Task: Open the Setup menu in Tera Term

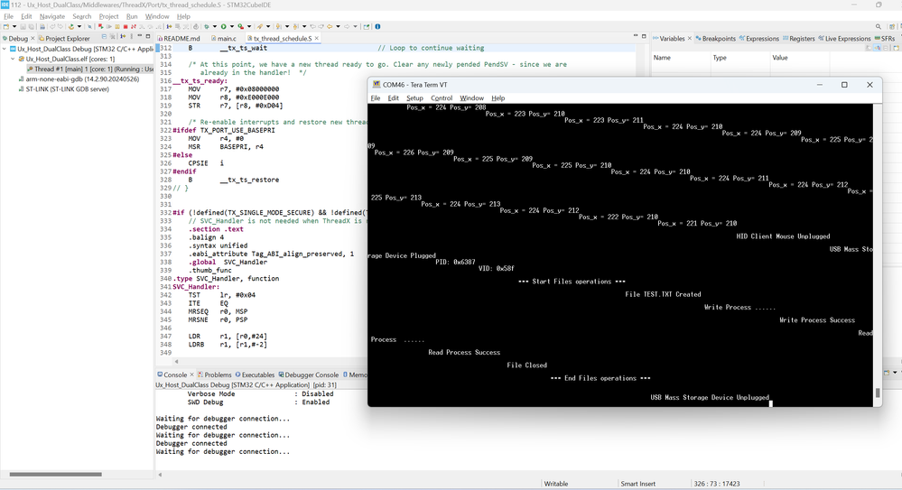Action: (414, 98)
